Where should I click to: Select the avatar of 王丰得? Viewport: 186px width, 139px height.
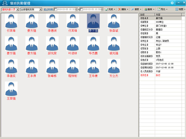coord(32,66)
